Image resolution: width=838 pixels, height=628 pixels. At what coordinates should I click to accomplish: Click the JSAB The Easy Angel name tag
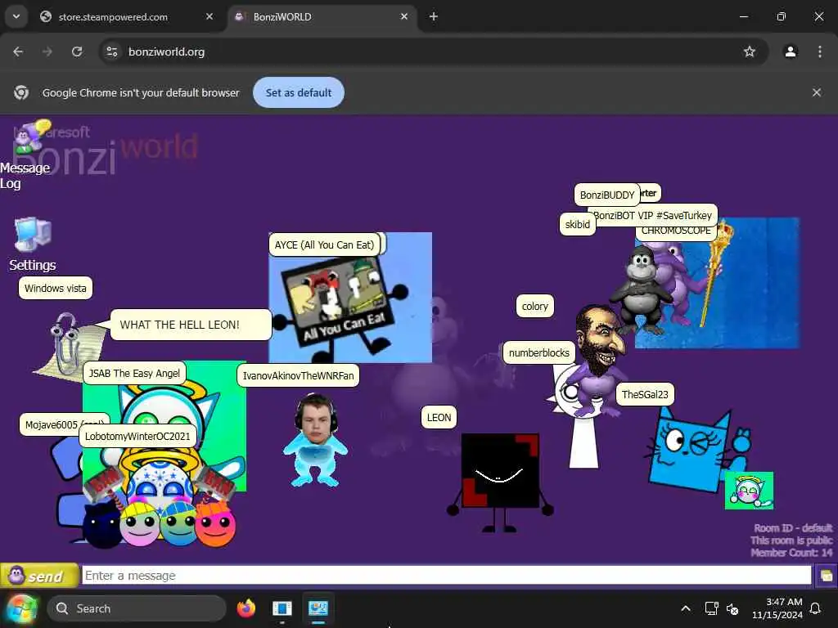pos(134,373)
